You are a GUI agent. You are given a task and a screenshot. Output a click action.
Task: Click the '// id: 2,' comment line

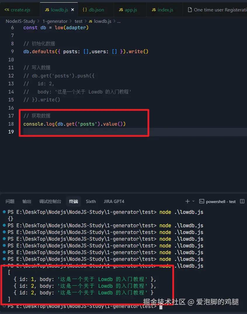click(x=39, y=84)
